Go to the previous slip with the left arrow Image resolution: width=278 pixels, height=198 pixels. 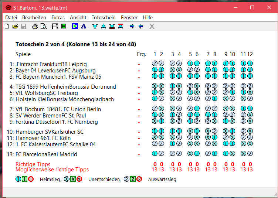pyautogui.click(x=141, y=26)
